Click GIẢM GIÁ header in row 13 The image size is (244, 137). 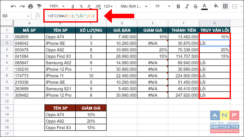click(x=91, y=108)
